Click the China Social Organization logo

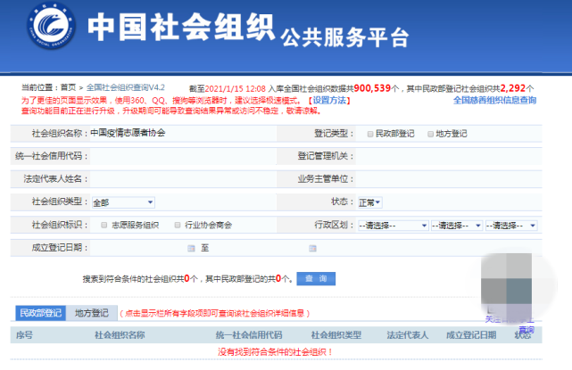[52, 26]
